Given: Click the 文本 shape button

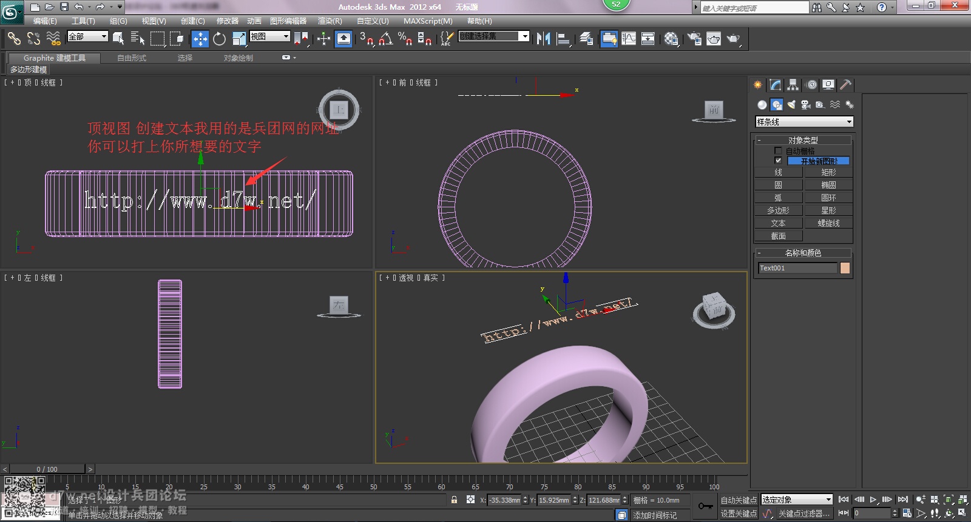Looking at the screenshot, I should click(778, 223).
